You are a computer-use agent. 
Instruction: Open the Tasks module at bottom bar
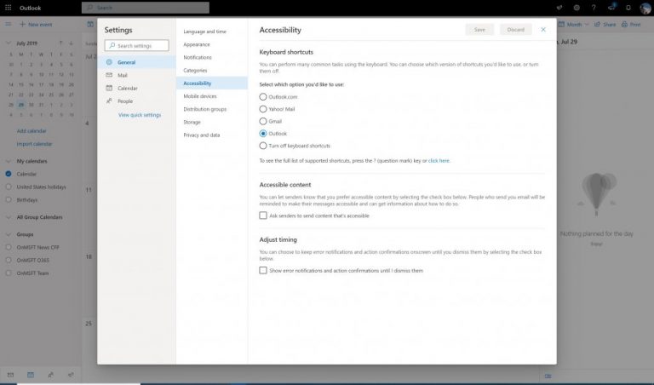(71, 375)
